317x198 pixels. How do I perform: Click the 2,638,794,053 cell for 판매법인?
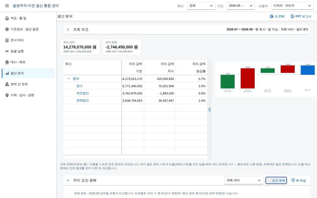pyautogui.click(x=132, y=100)
